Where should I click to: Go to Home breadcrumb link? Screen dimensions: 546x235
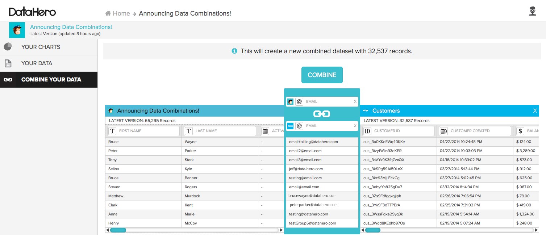click(121, 13)
